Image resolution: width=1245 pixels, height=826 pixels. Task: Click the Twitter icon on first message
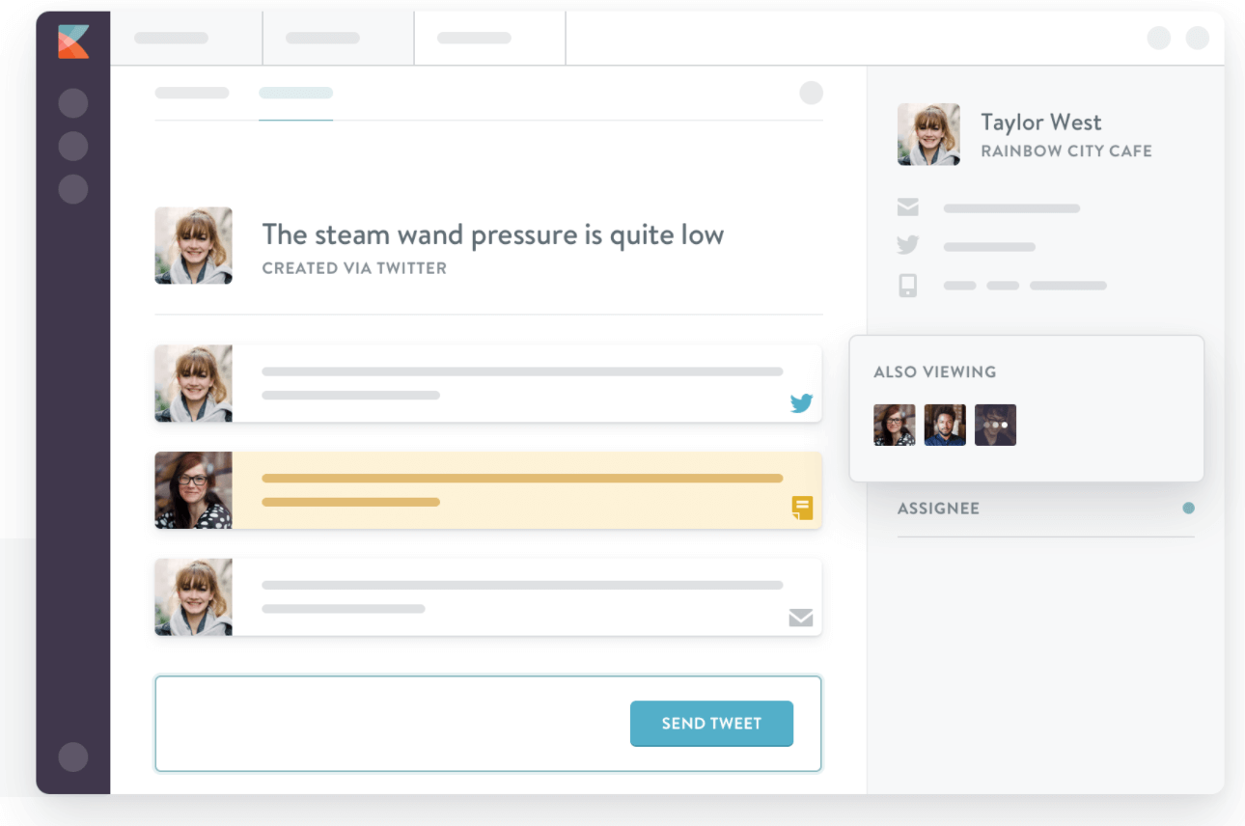pos(801,403)
